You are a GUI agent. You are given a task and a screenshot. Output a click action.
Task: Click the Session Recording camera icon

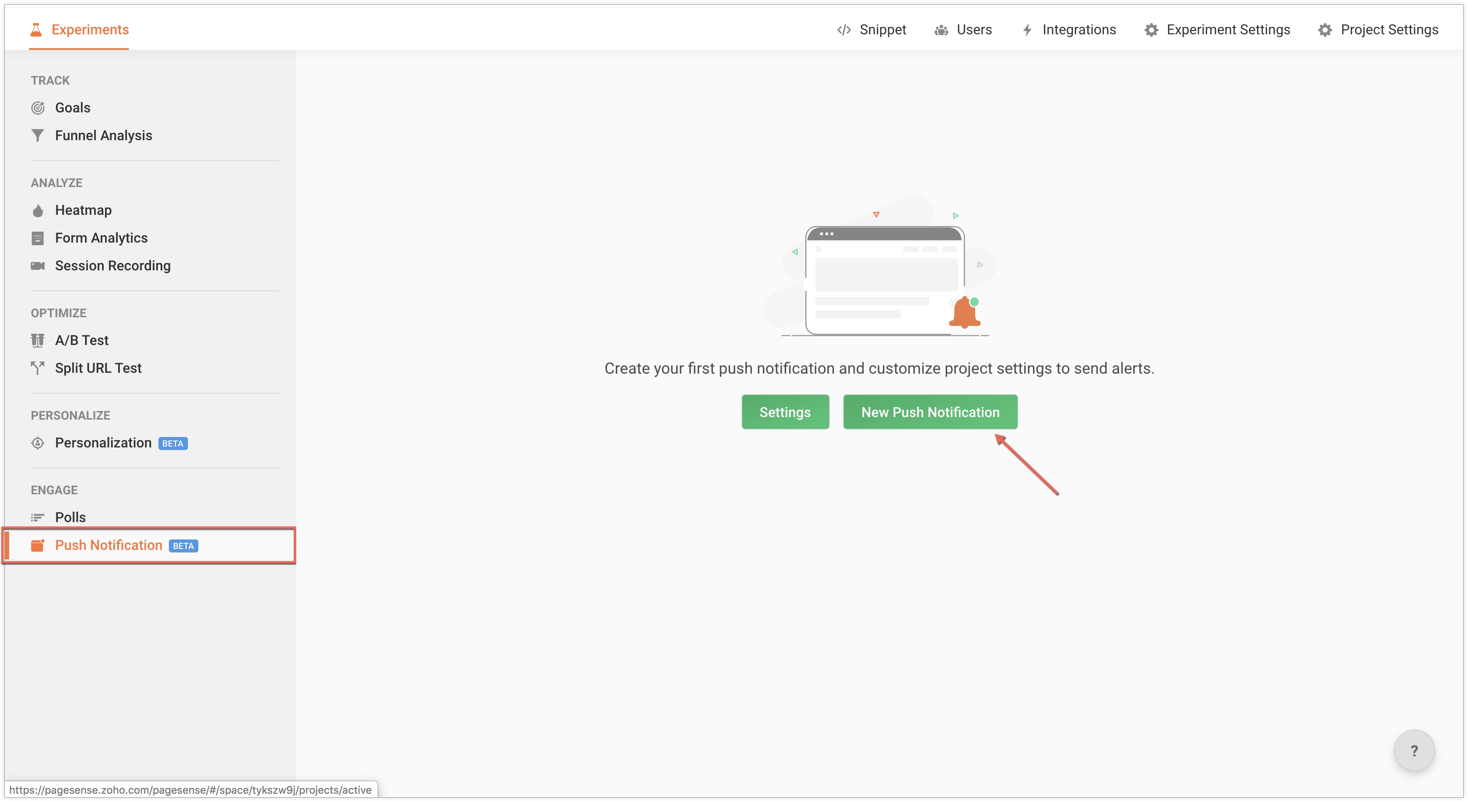click(x=38, y=266)
